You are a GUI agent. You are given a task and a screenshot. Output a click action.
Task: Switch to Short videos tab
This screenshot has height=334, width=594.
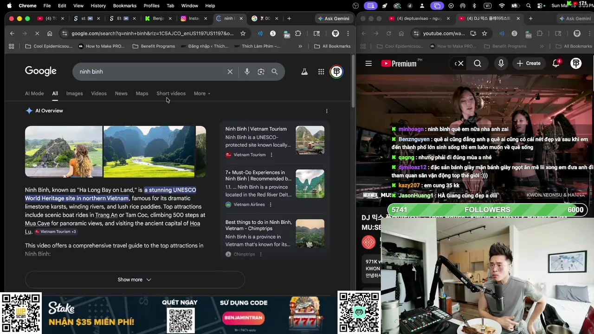pyautogui.click(x=171, y=93)
